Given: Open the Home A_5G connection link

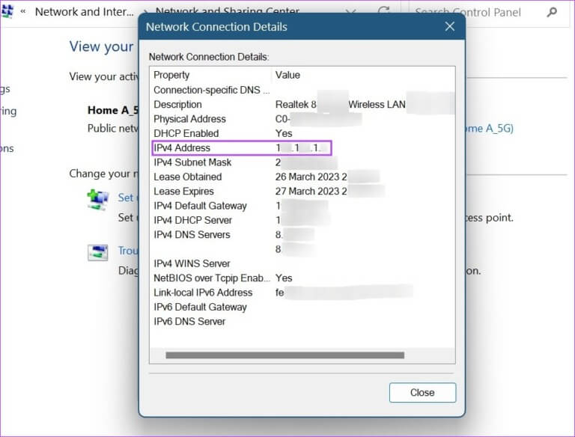Looking at the screenshot, I should [x=490, y=128].
